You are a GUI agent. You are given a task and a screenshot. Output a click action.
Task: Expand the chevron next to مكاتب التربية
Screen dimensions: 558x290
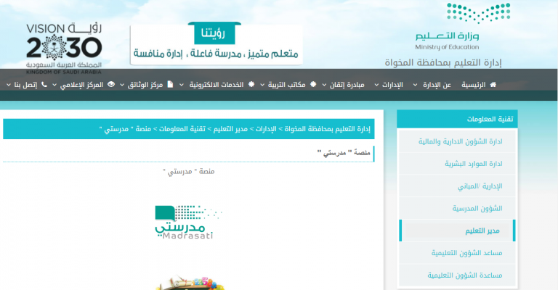point(262,86)
